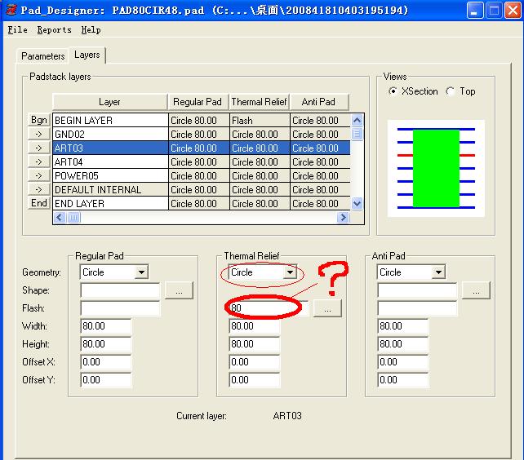The image size is (524, 460).
Task: Open the Anti Pad geometry dropdown
Action: click(438, 272)
